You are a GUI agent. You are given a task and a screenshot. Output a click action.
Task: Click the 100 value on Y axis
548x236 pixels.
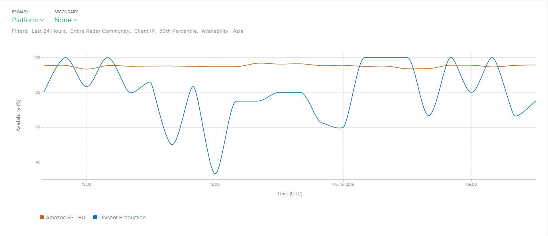pos(37,58)
